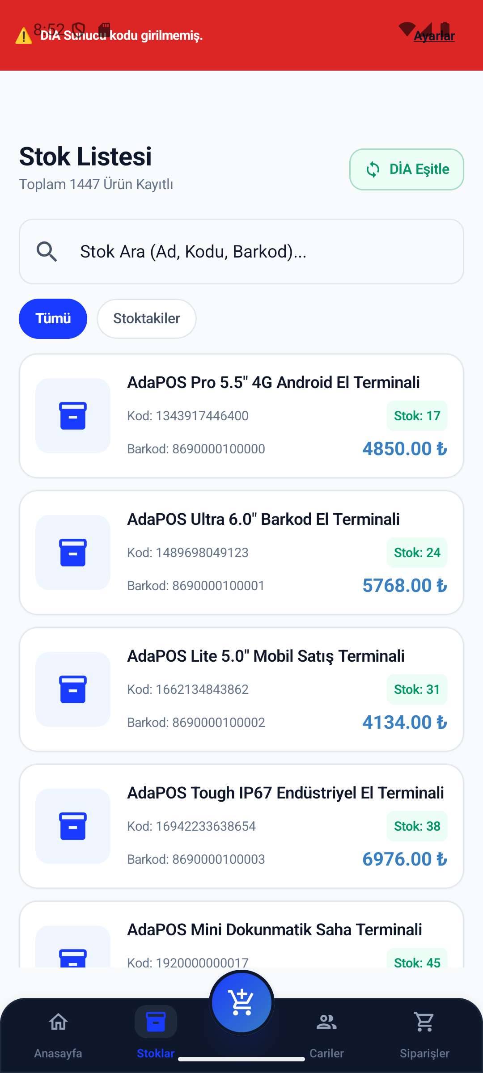This screenshot has width=483, height=1073.
Task: Enable the Stoktakiler filter chip
Action: click(x=147, y=319)
